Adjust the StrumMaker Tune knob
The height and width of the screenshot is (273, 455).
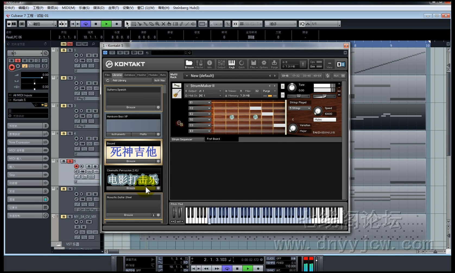[x=292, y=88]
